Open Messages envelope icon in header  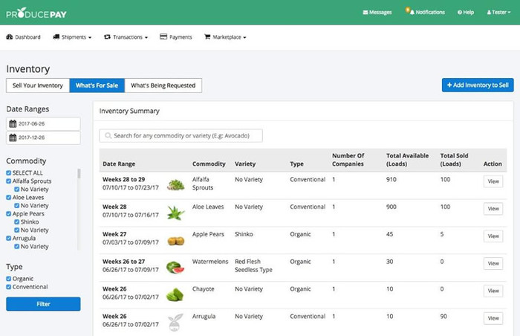365,13
